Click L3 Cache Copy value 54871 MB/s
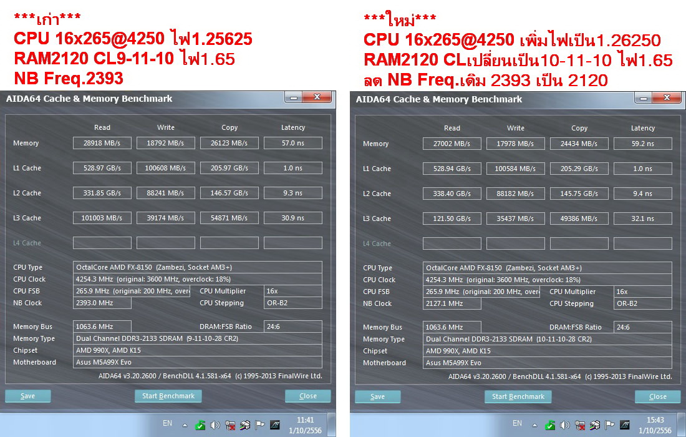This screenshot has width=686, height=437. (229, 218)
